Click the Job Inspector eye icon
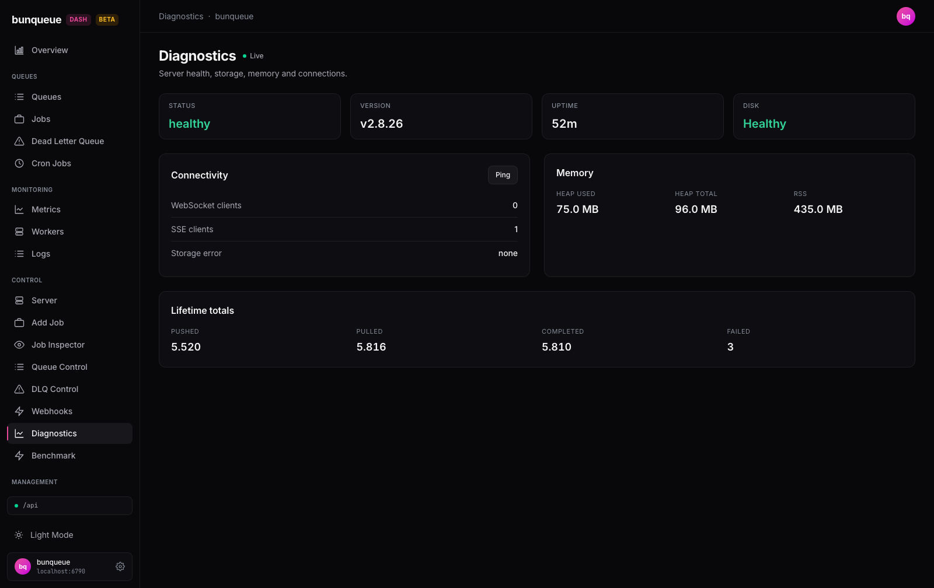Image resolution: width=934 pixels, height=588 pixels. [x=19, y=345]
